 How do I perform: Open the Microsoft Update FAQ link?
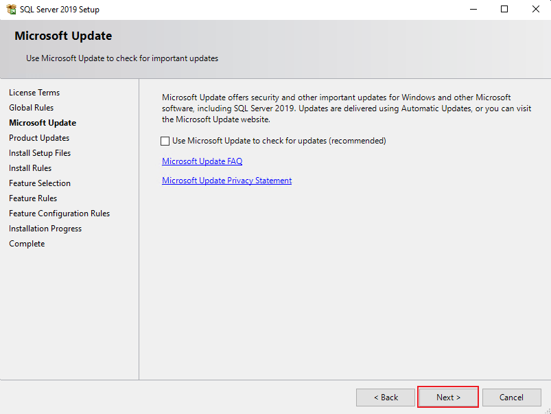(x=202, y=161)
